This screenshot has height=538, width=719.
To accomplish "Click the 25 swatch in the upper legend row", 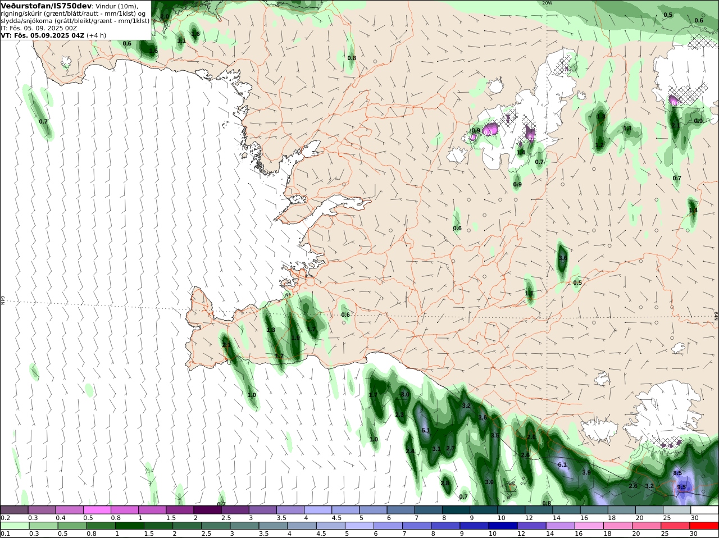I will point(677,510).
